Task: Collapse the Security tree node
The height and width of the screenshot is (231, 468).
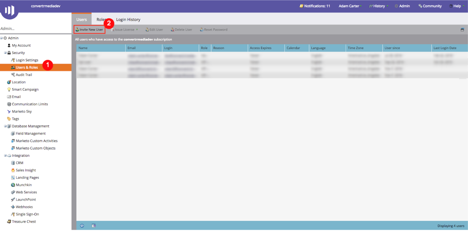Action: pos(5,53)
